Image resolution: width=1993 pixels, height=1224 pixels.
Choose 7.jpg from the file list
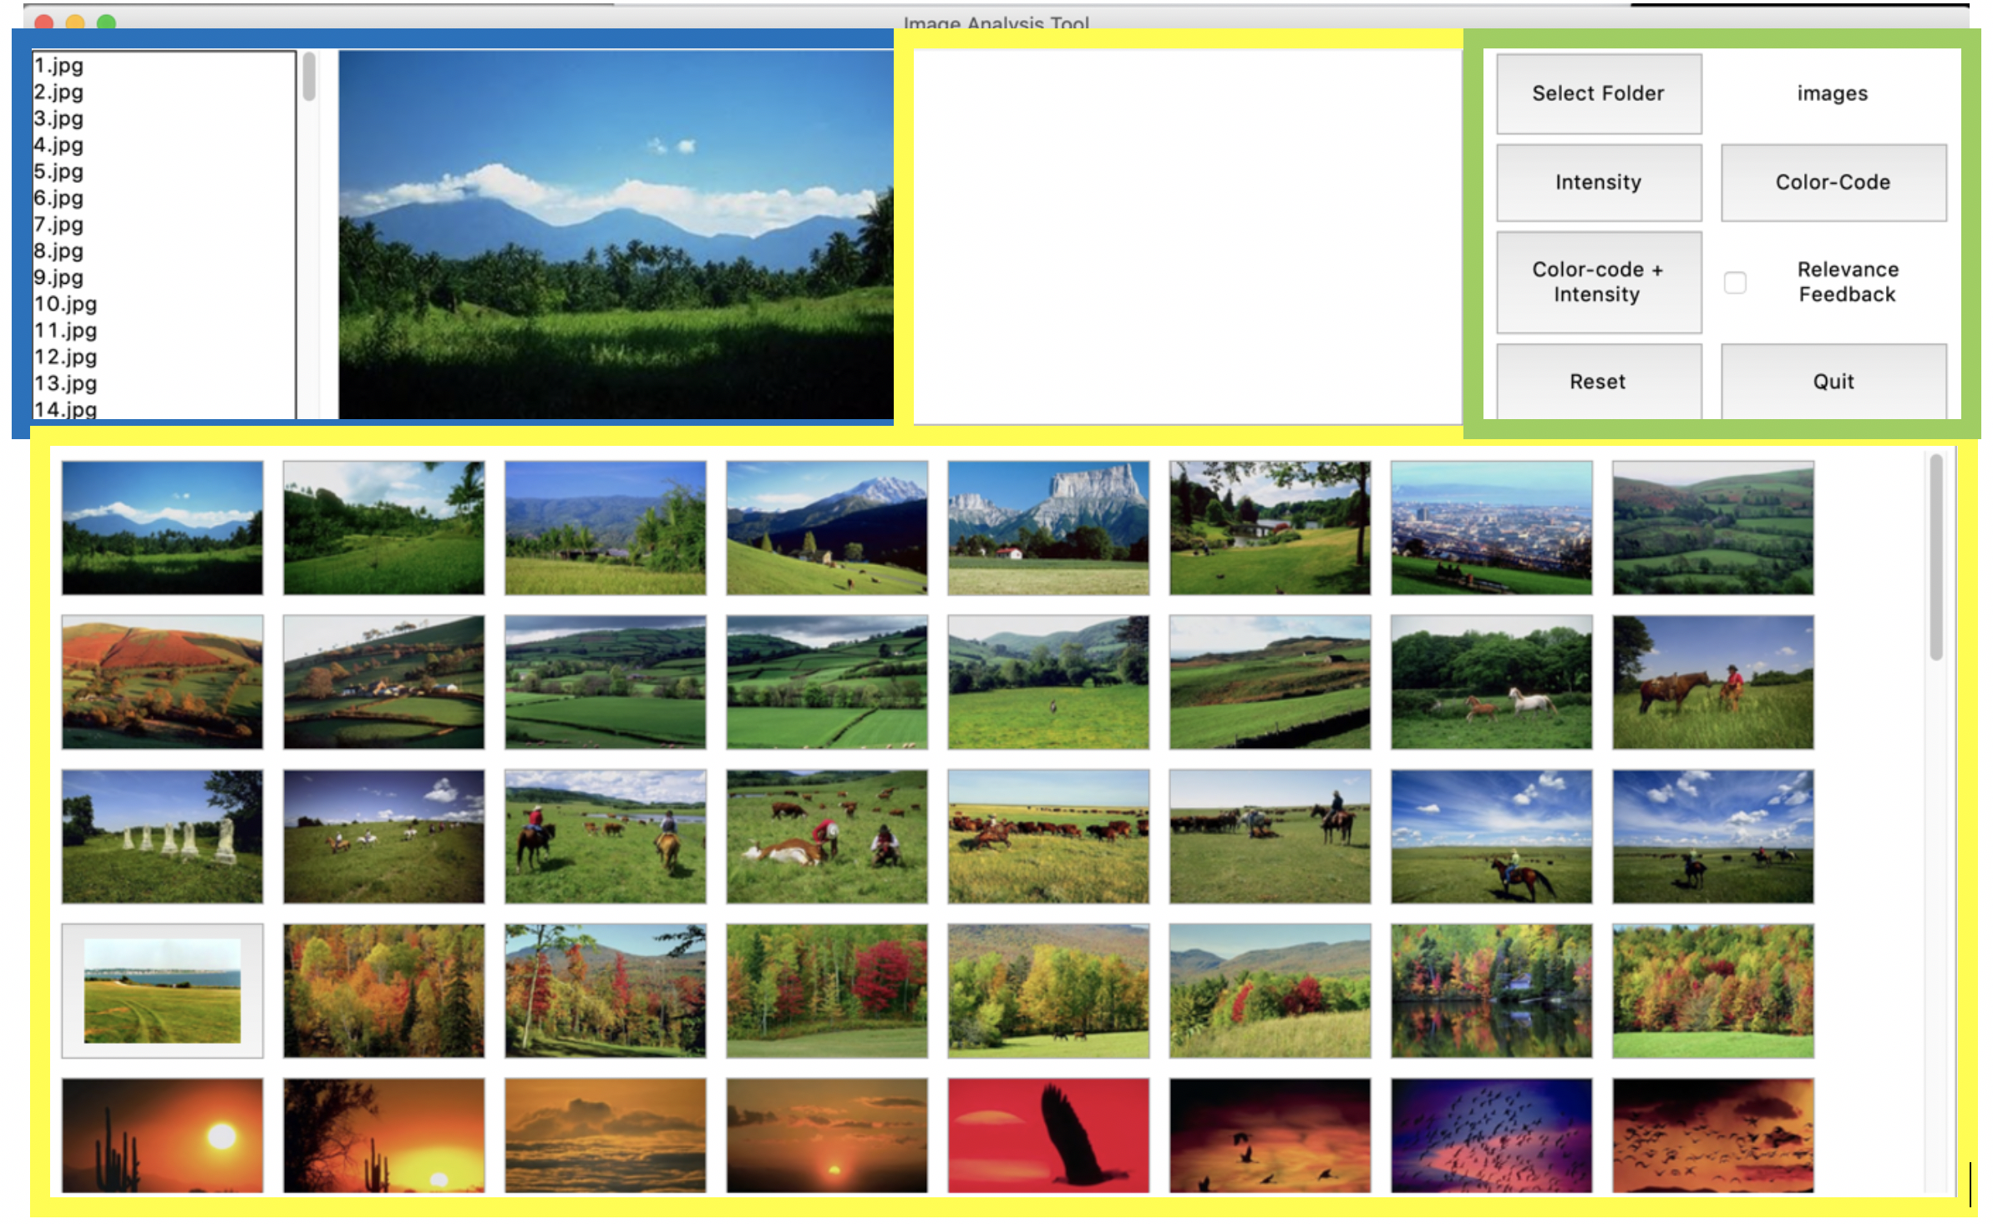[58, 225]
